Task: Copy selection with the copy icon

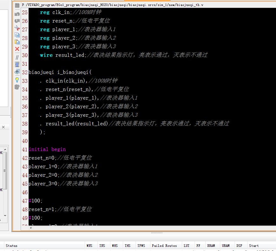Action: (x=17, y=35)
